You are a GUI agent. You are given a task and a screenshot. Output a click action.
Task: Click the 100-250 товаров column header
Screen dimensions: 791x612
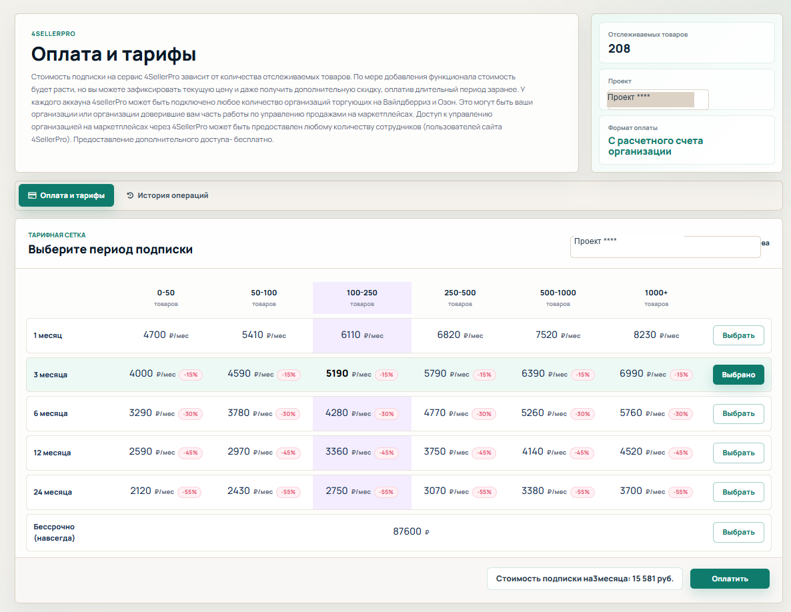coord(361,297)
